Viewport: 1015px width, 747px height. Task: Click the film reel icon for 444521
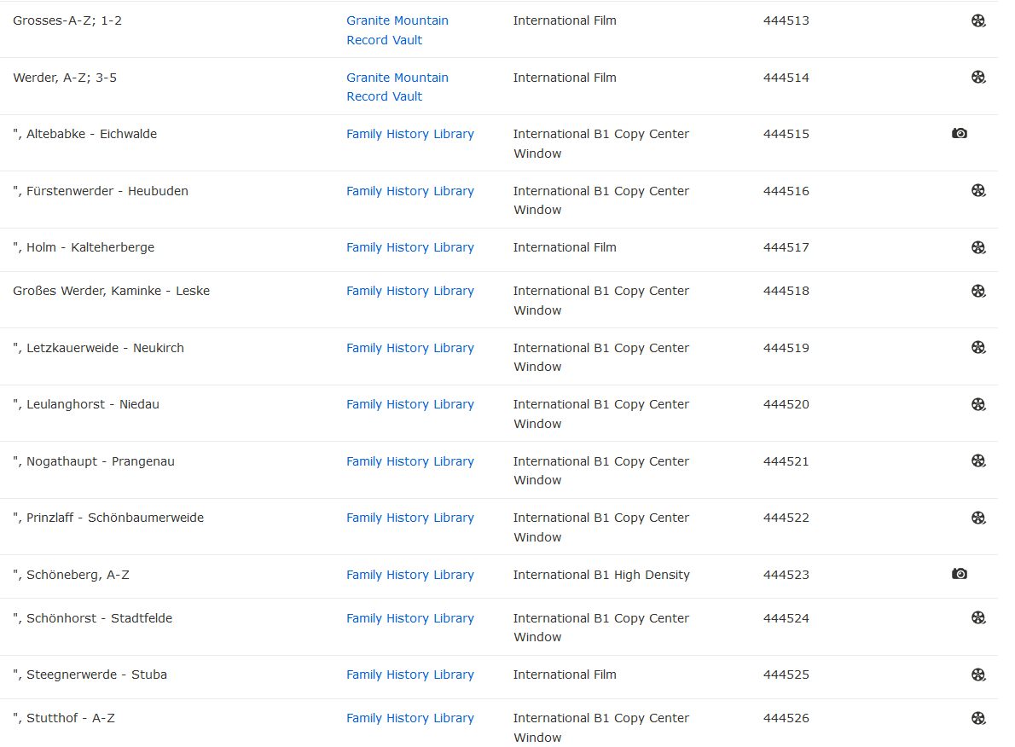(978, 461)
